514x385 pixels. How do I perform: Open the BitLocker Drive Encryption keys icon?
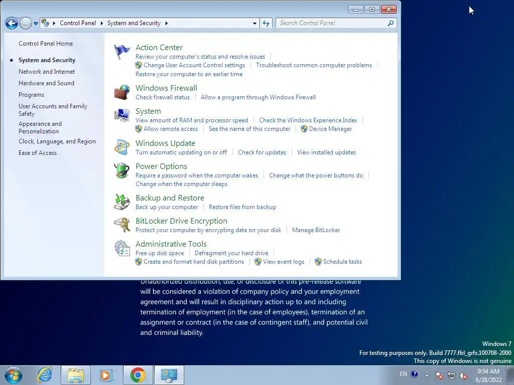(121, 225)
